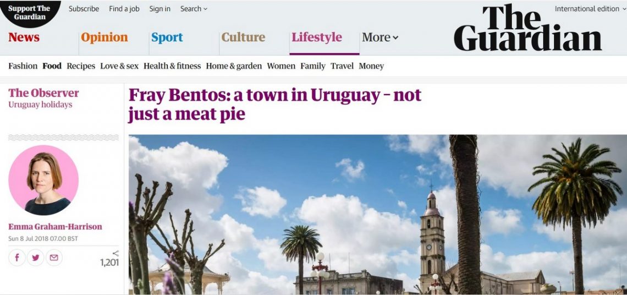Share article via Twitter icon
This screenshot has width=627, height=295.
(36, 258)
